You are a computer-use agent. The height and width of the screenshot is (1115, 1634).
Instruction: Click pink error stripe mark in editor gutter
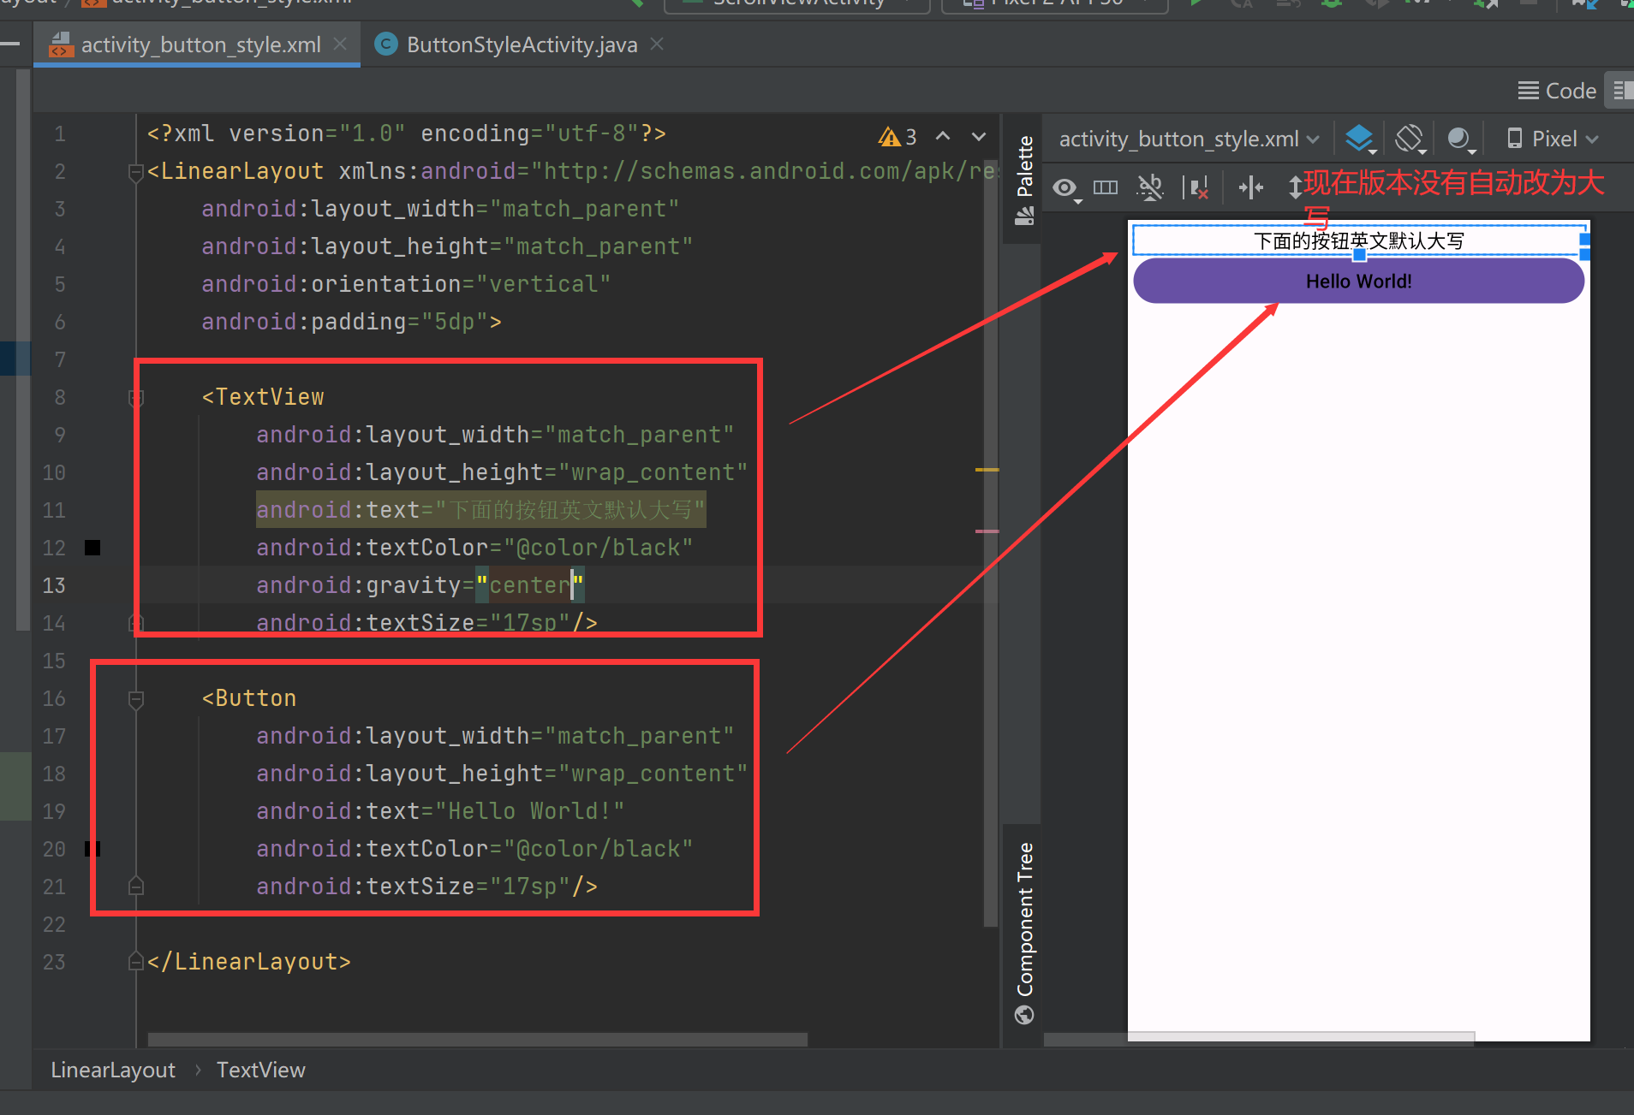pyautogui.click(x=987, y=531)
